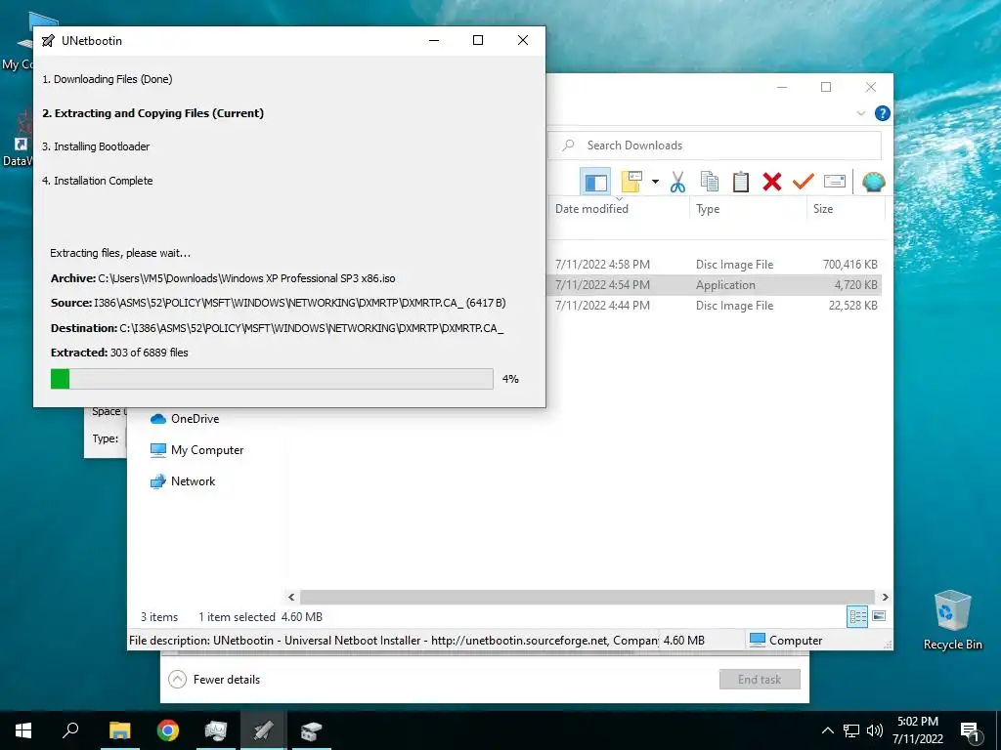This screenshot has height=750, width=1001.
Task: Select the 22,528 KB Disc Image File row
Action: pyautogui.click(x=715, y=306)
